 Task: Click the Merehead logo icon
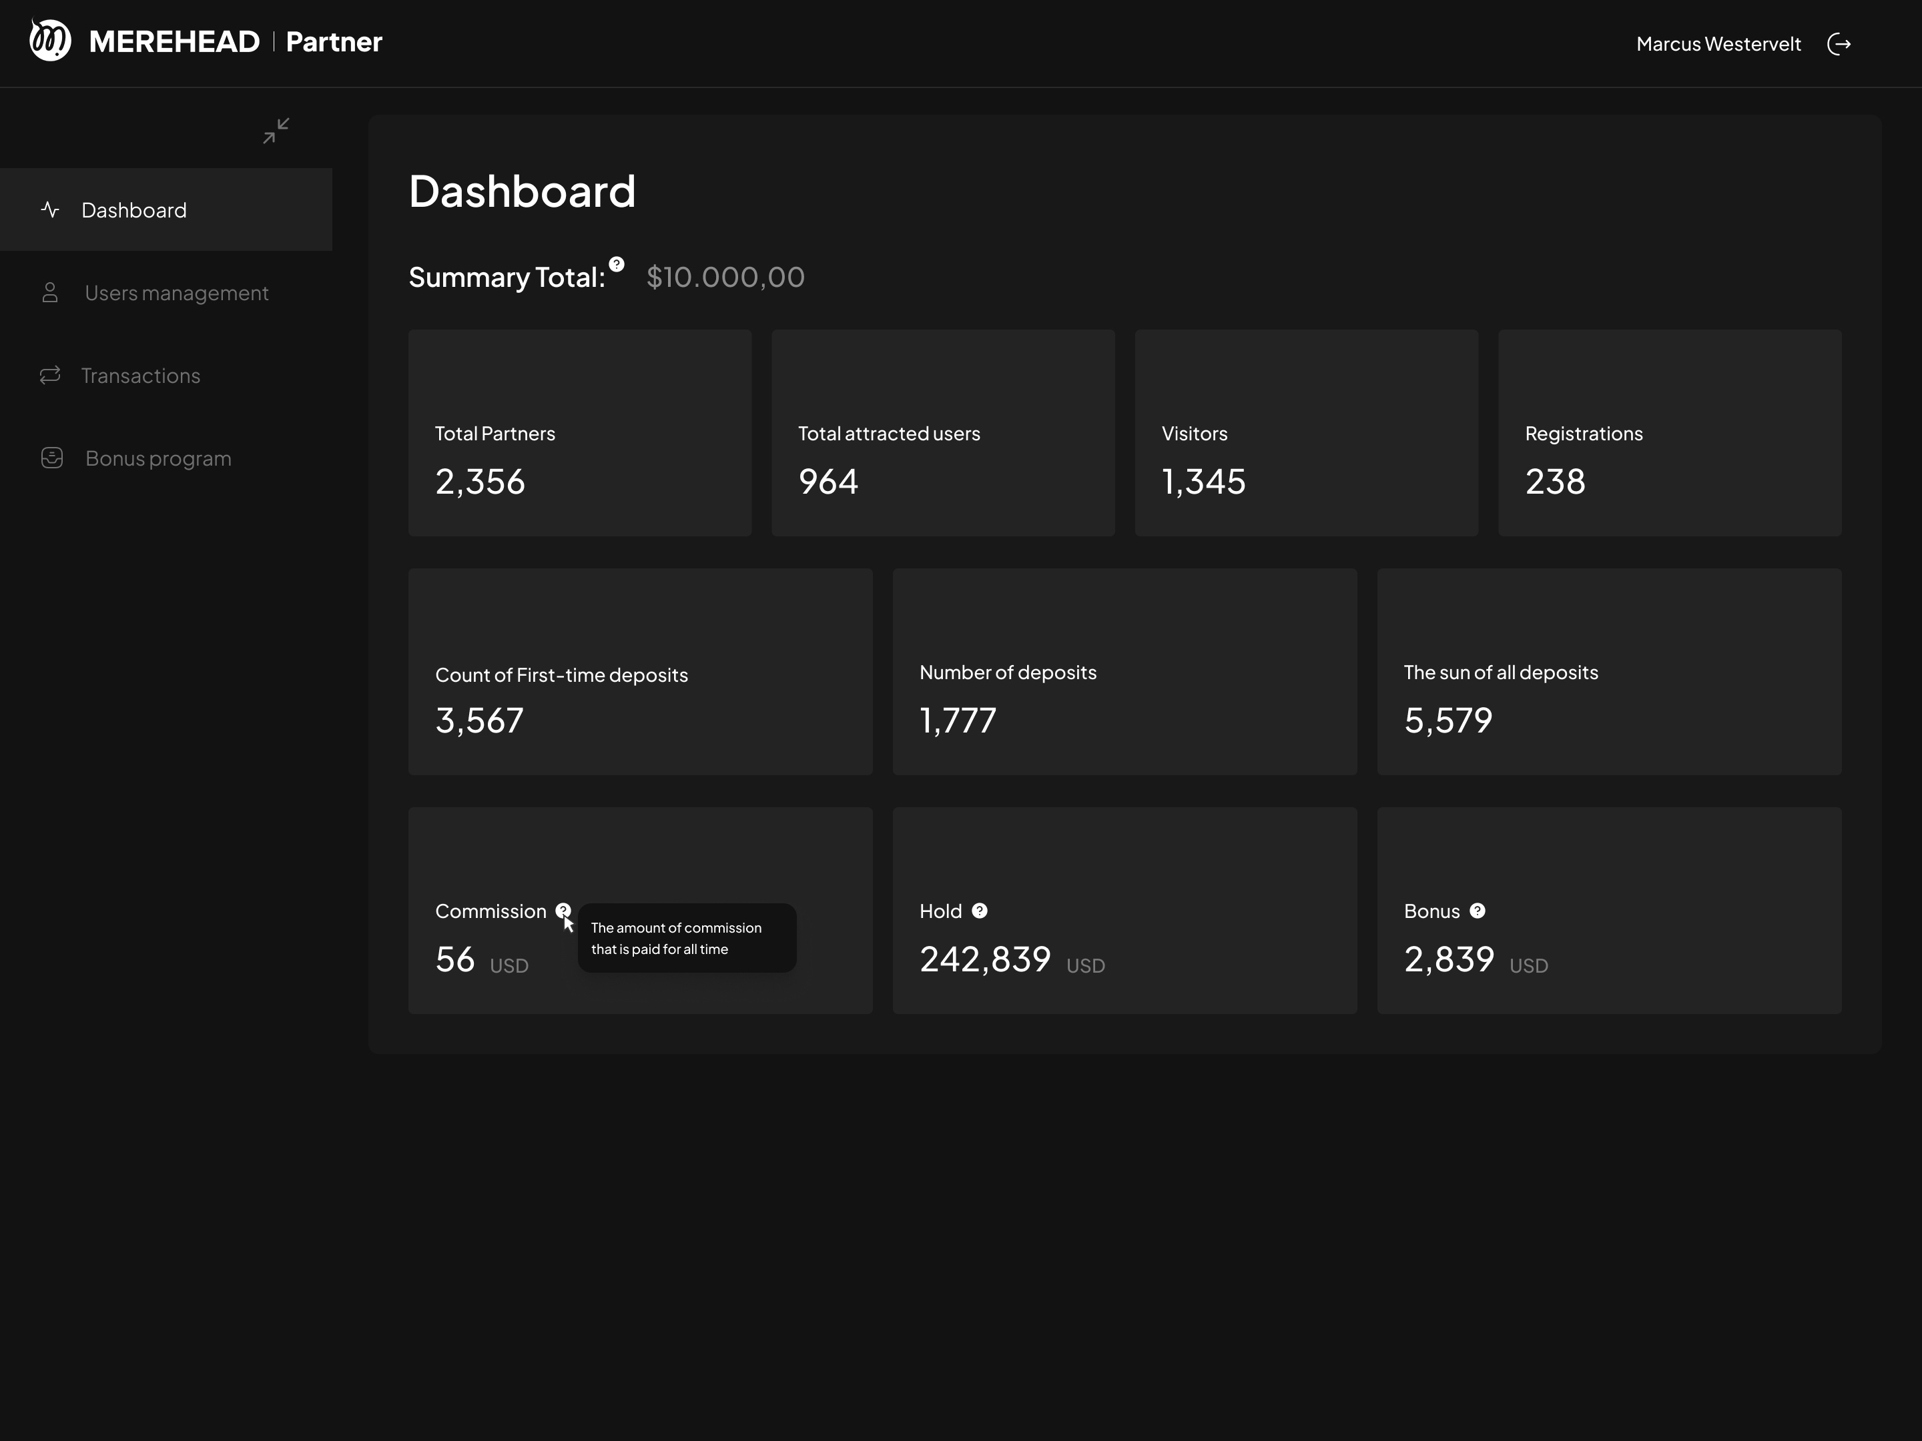tap(51, 41)
